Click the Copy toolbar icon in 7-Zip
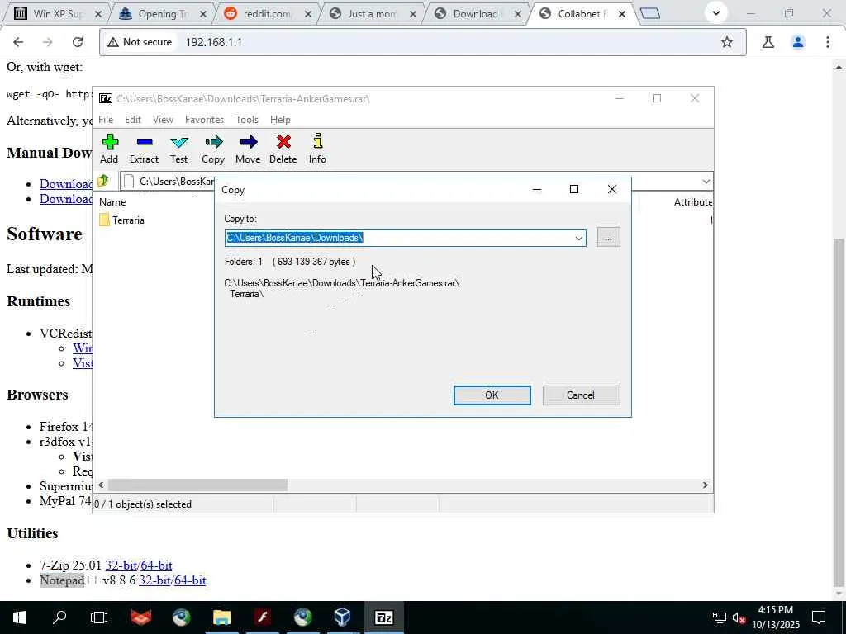Viewport: 846px width, 634px height. click(213, 149)
